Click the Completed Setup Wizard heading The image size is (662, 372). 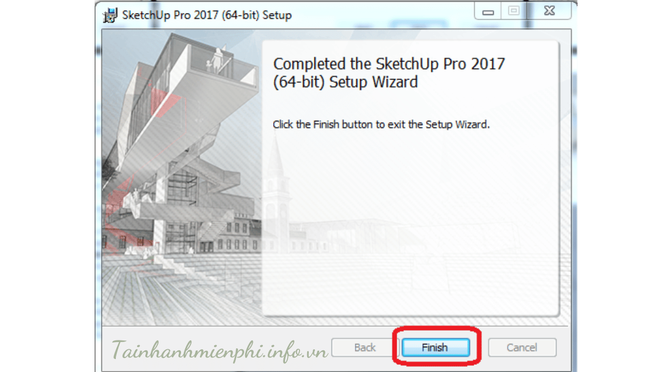pos(389,73)
